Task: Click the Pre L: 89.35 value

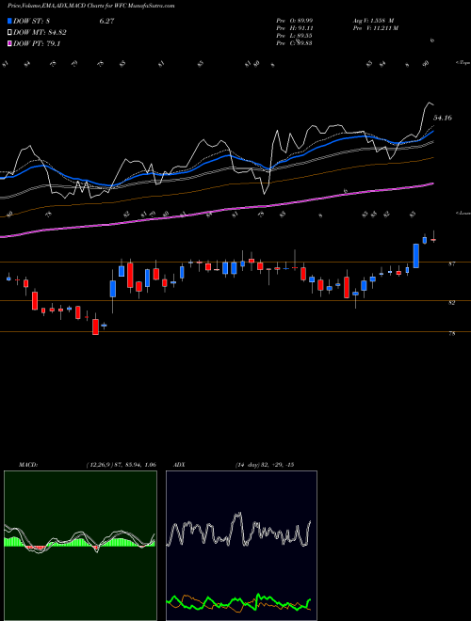Action: click(x=294, y=36)
